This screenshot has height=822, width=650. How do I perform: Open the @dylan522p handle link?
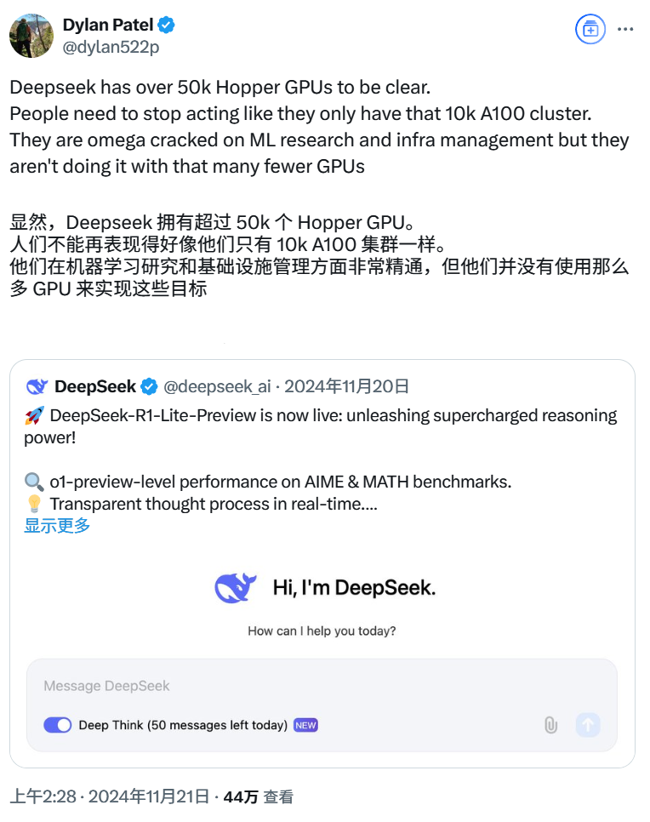coord(111,47)
